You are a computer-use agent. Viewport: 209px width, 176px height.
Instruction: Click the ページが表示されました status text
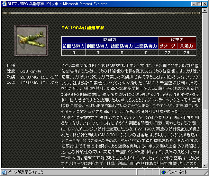[26, 172]
